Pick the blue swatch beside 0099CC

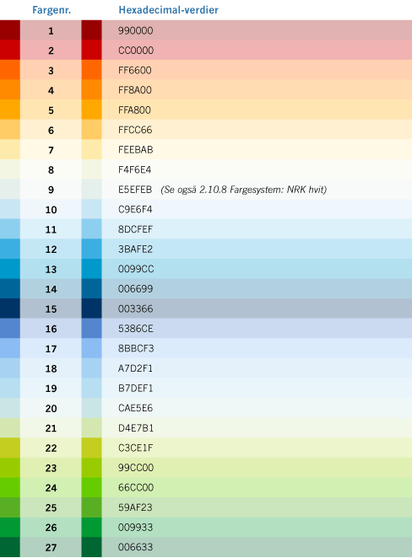pyautogui.click(x=91, y=269)
